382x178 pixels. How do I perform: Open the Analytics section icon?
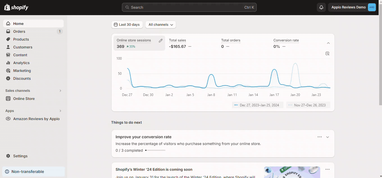pos(8,63)
